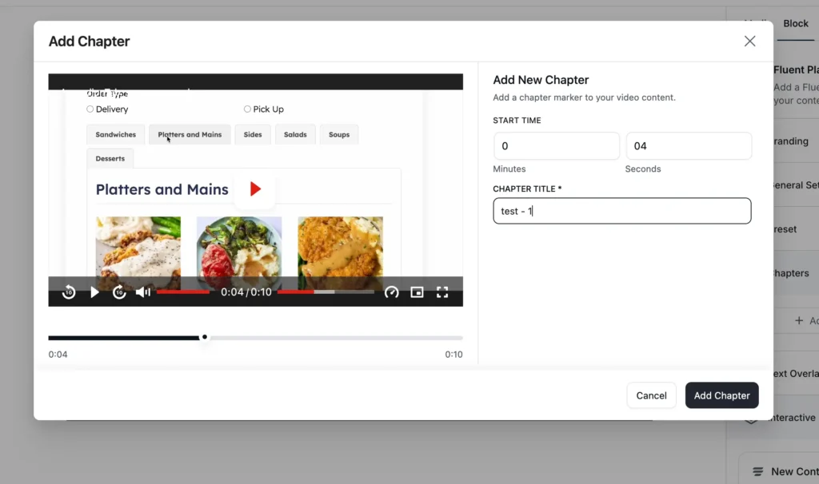
Task: Open the Sides menu tab
Action: (x=253, y=135)
